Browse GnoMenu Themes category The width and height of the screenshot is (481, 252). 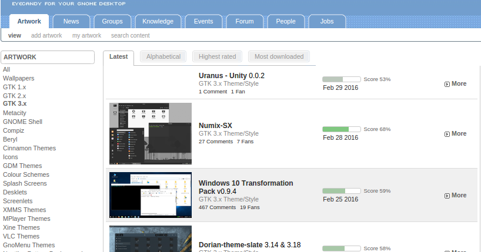pyautogui.click(x=29, y=246)
